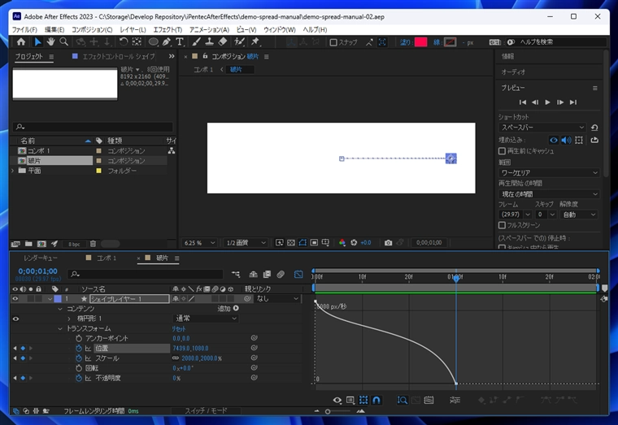Toggle video inclusion eye in the Preview panel
The width and height of the screenshot is (618, 425).
click(x=554, y=140)
